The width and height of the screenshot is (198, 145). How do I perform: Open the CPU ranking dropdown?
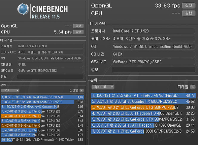click(10, 90)
